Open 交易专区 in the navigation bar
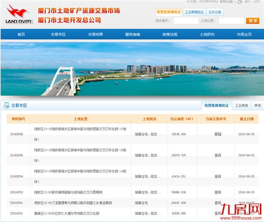264x222 pixels. click(x=58, y=34)
